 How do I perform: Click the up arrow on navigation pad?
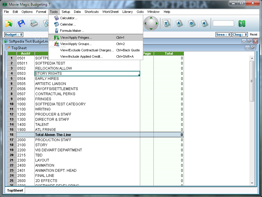[151, 18]
